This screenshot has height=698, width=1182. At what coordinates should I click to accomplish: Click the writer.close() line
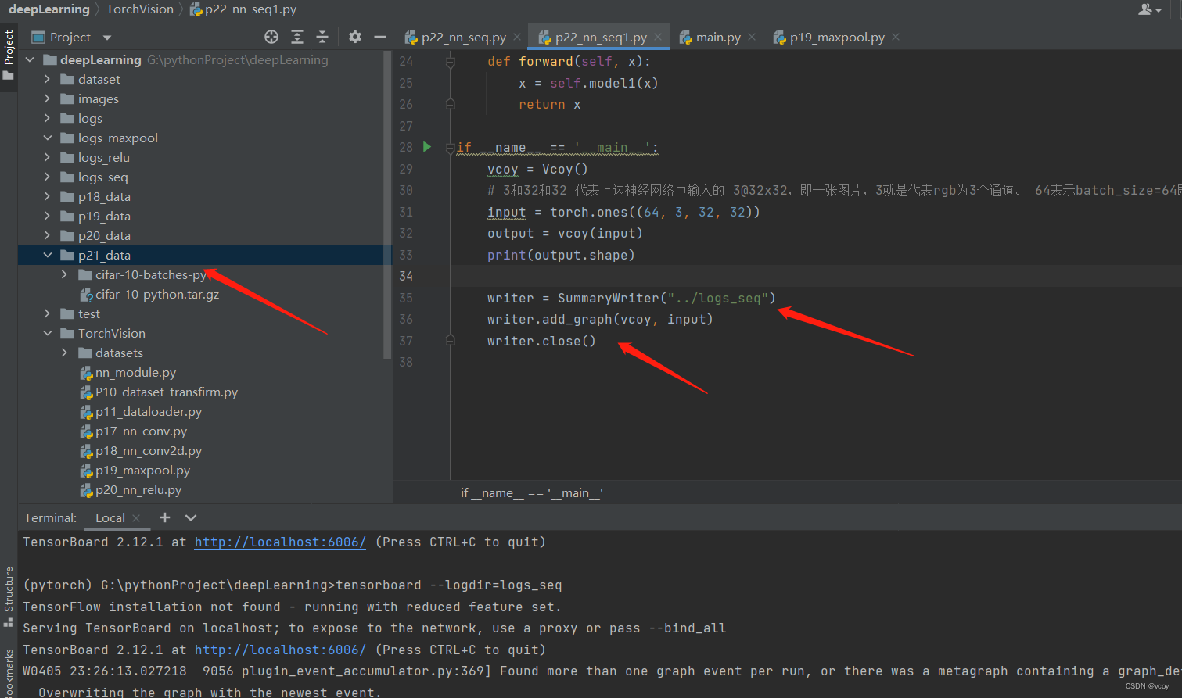tap(541, 341)
